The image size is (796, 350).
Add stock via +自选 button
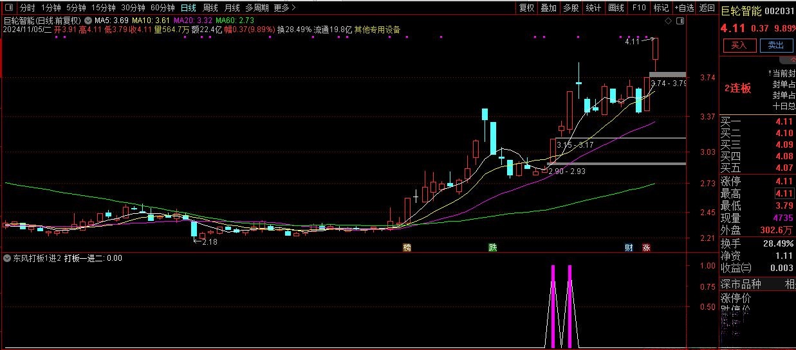(x=684, y=8)
